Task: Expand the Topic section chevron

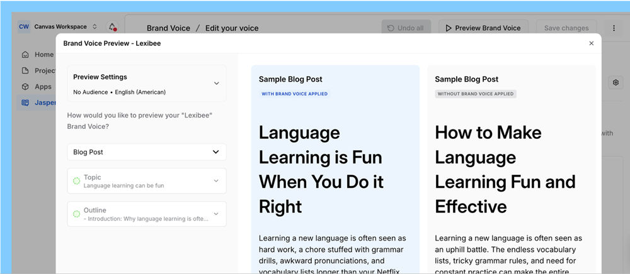Action: 216,181
